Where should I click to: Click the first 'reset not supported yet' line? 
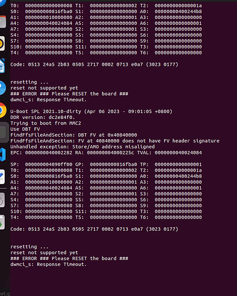tap(44, 88)
